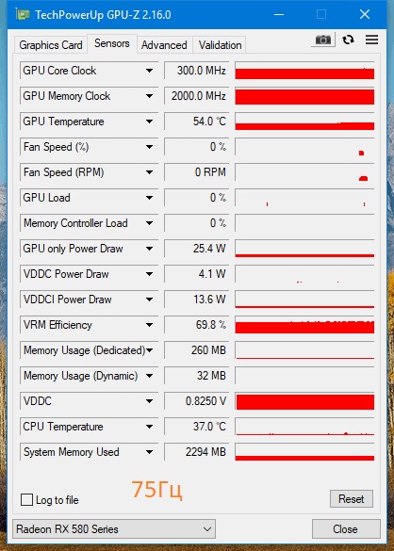Minimize the GPU-Z window
Viewport: 394px width, 551px height.
(x=279, y=14)
